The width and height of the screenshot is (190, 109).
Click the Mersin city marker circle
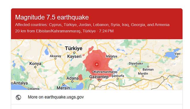[x=63, y=84]
